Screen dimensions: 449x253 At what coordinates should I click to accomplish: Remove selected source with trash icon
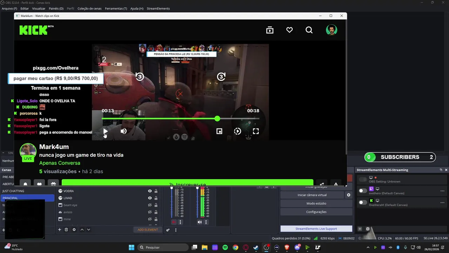66,229
